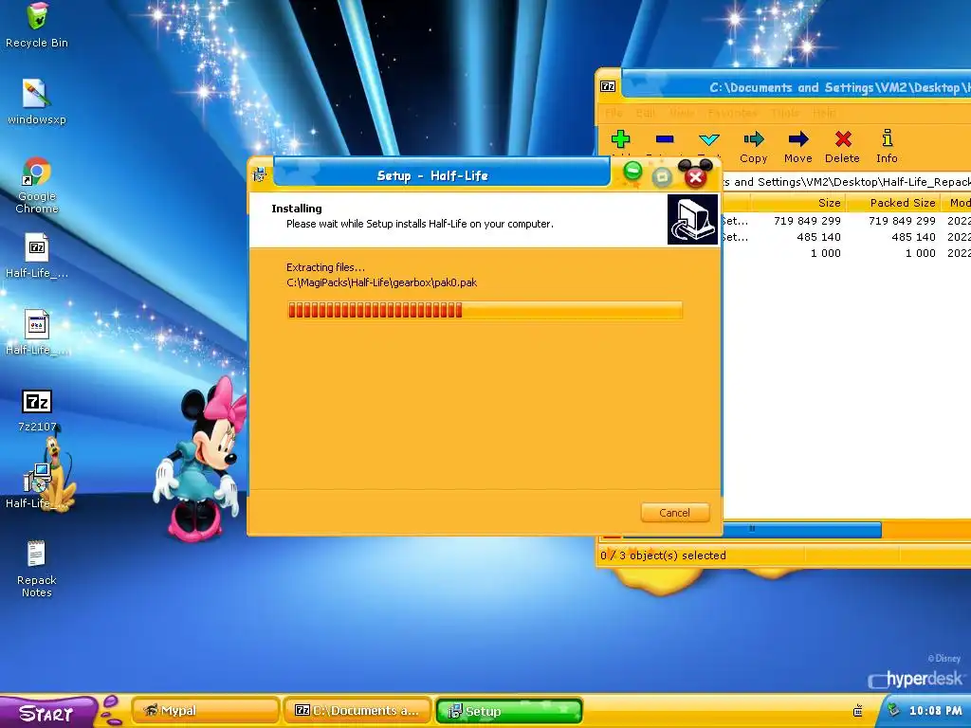Click the Copy arrow icon in 7-Zip
Image resolution: width=971 pixels, height=728 pixels.
coord(754,138)
